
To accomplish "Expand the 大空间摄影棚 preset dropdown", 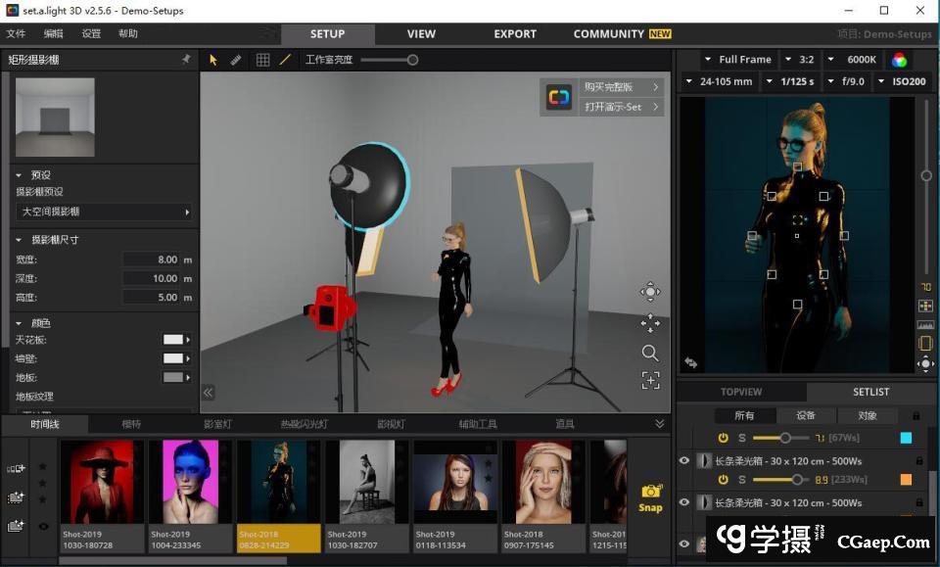I will 104,212.
